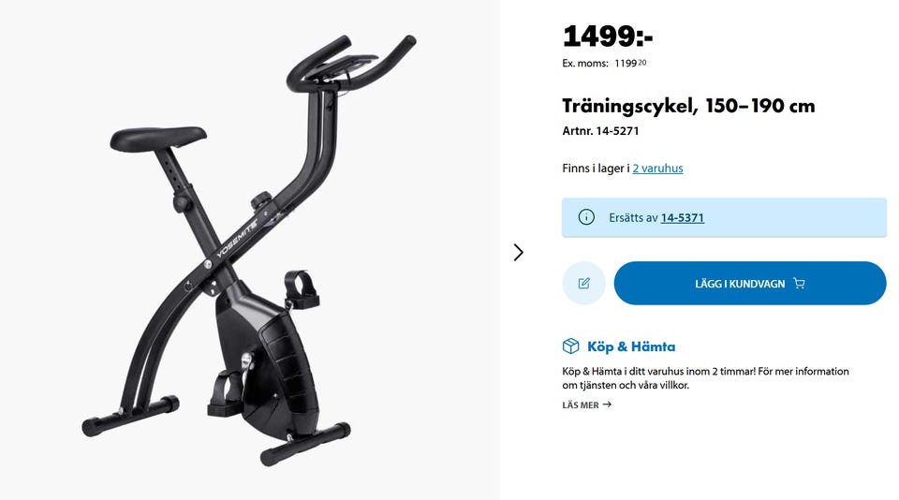The width and height of the screenshot is (899, 500).
Task: Select the Artnr. 14-5271 article number
Action: (x=600, y=131)
